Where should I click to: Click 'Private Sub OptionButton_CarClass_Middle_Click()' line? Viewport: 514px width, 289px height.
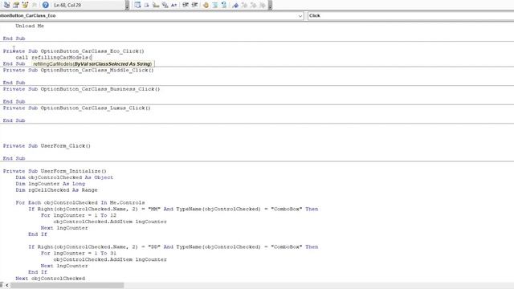click(79, 70)
